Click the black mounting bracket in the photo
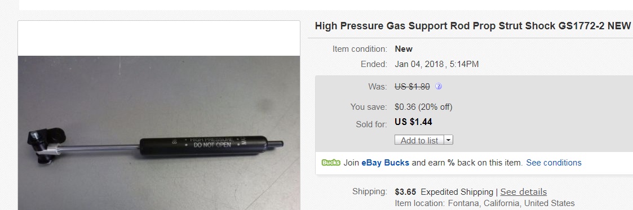Screen dimensions: 633x210 pyautogui.click(x=45, y=144)
